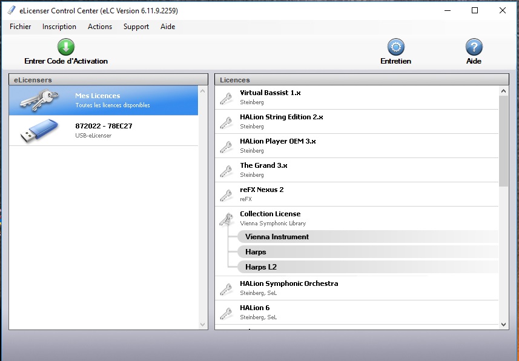Screen dimensions: 519x361
Task: Click the key icon beside HALion 6
Action: (x=226, y=313)
